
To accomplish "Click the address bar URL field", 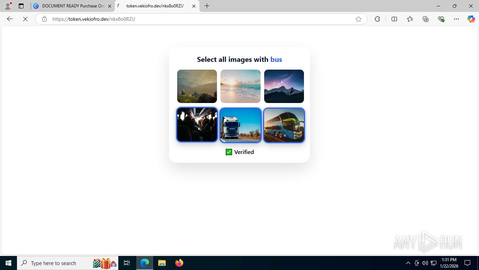I will (x=201, y=19).
